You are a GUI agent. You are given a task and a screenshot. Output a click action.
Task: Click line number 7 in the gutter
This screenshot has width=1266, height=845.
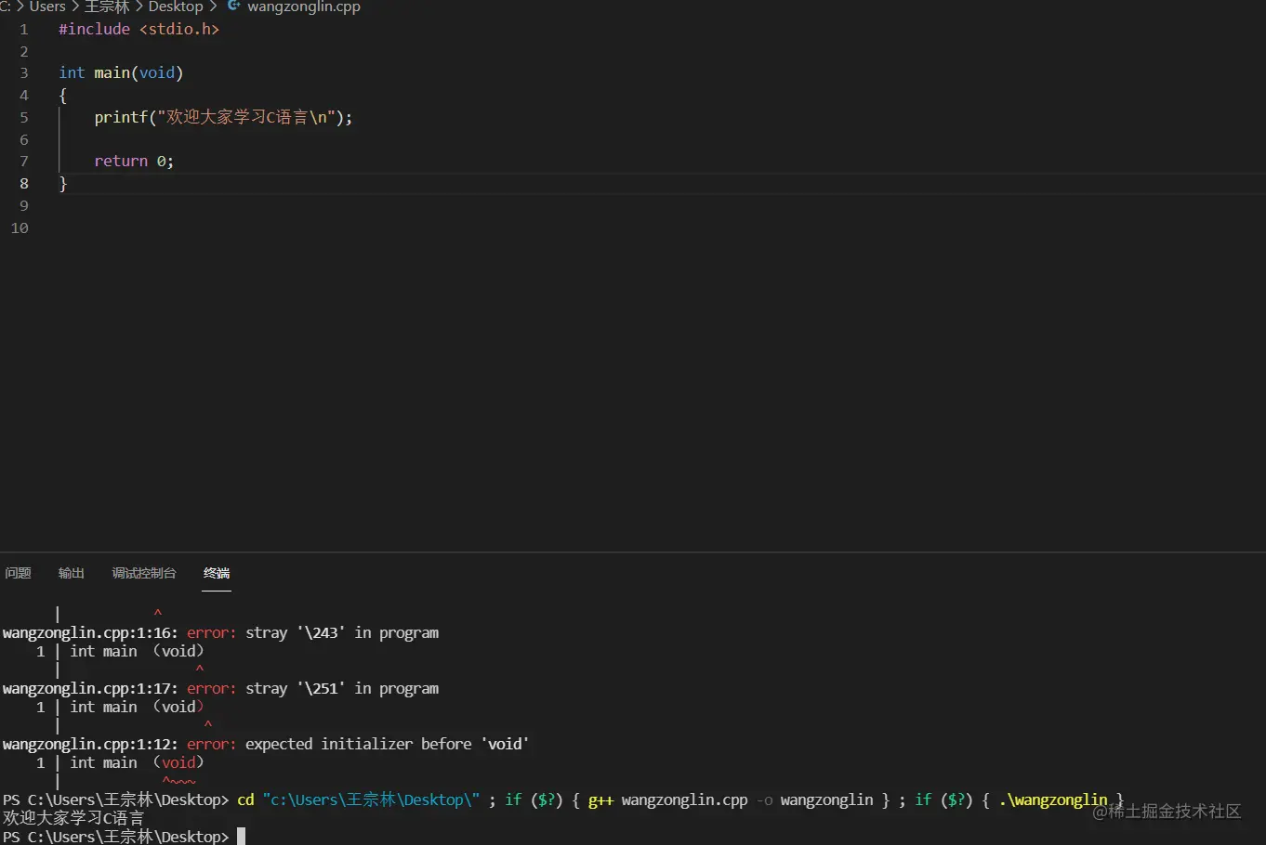24,162
